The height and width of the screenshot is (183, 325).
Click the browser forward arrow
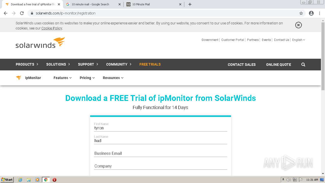(x=14, y=13)
